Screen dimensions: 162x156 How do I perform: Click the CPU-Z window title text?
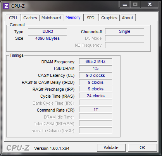coord(18,6)
